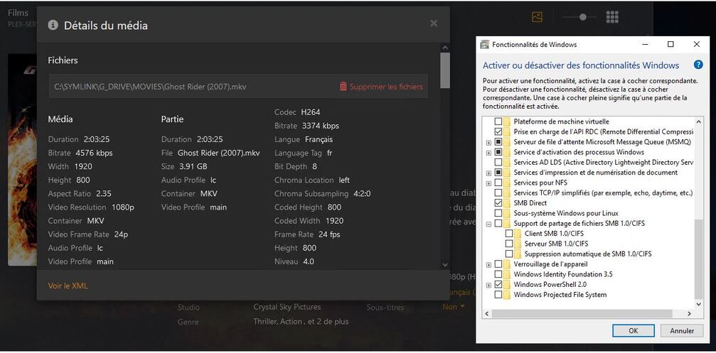Click the Fonctionnalités de Windows title icon

tap(485, 44)
